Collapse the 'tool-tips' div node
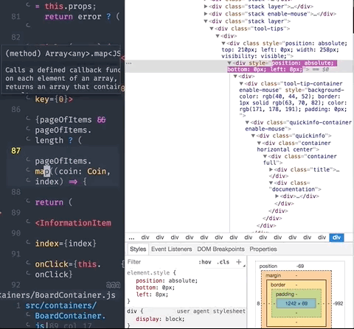Screen dimensions: 354x329 [212, 29]
